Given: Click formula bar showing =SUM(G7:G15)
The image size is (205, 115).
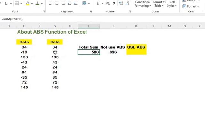Looking at the screenshot, I should (102, 19).
